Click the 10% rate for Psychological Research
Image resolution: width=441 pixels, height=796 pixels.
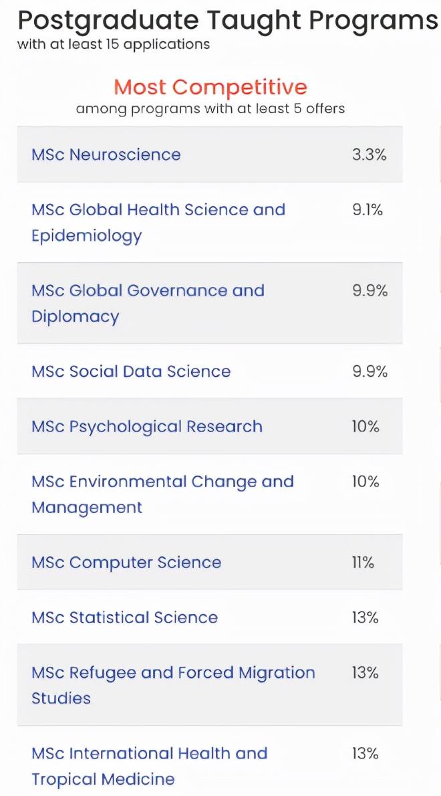point(365,427)
